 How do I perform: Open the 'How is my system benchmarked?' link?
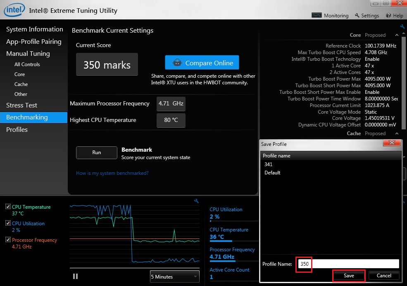coord(112,173)
